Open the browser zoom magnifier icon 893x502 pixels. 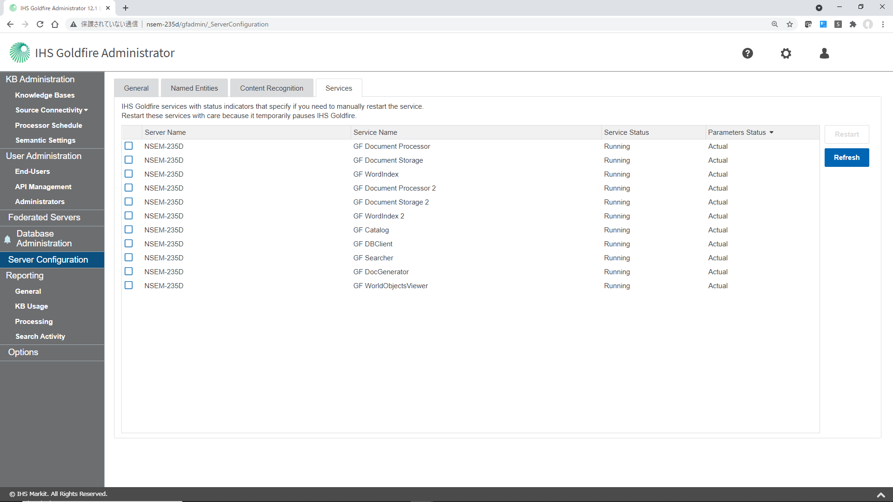[x=775, y=24]
